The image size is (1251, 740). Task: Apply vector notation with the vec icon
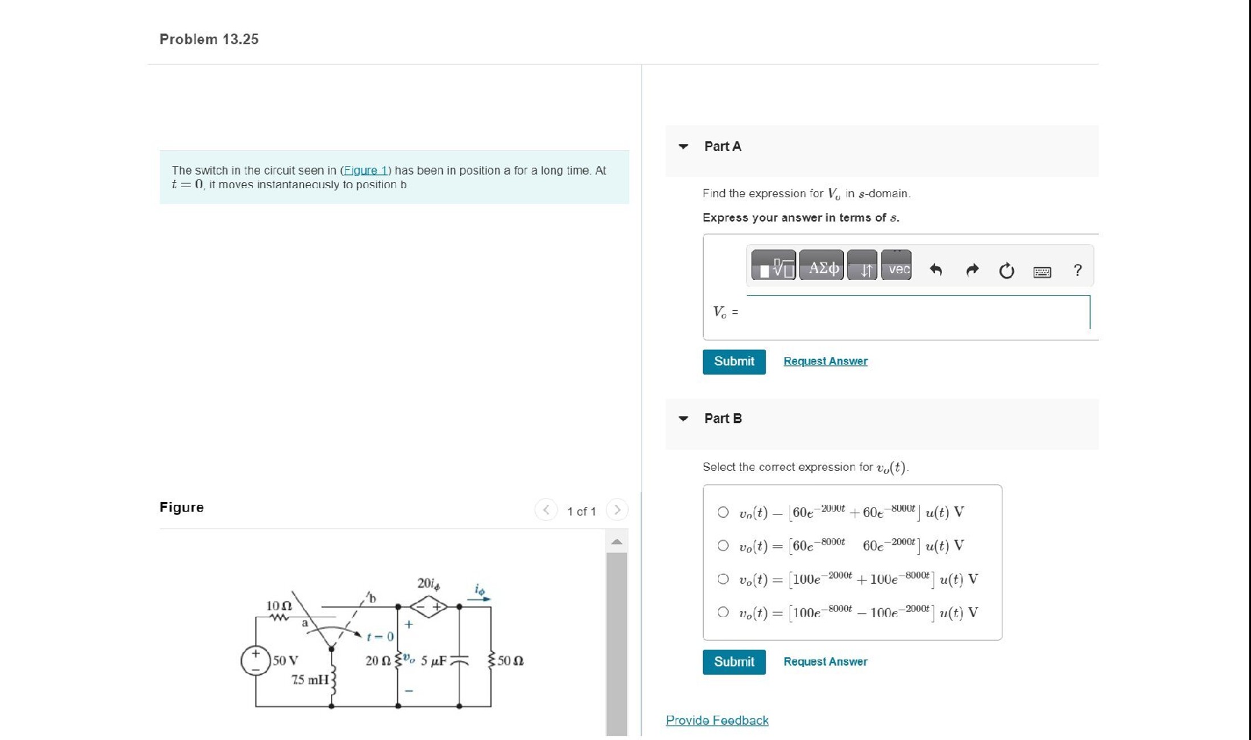click(x=896, y=269)
